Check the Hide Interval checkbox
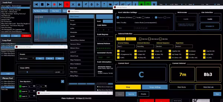The image size is (223, 102). click(x=149, y=39)
